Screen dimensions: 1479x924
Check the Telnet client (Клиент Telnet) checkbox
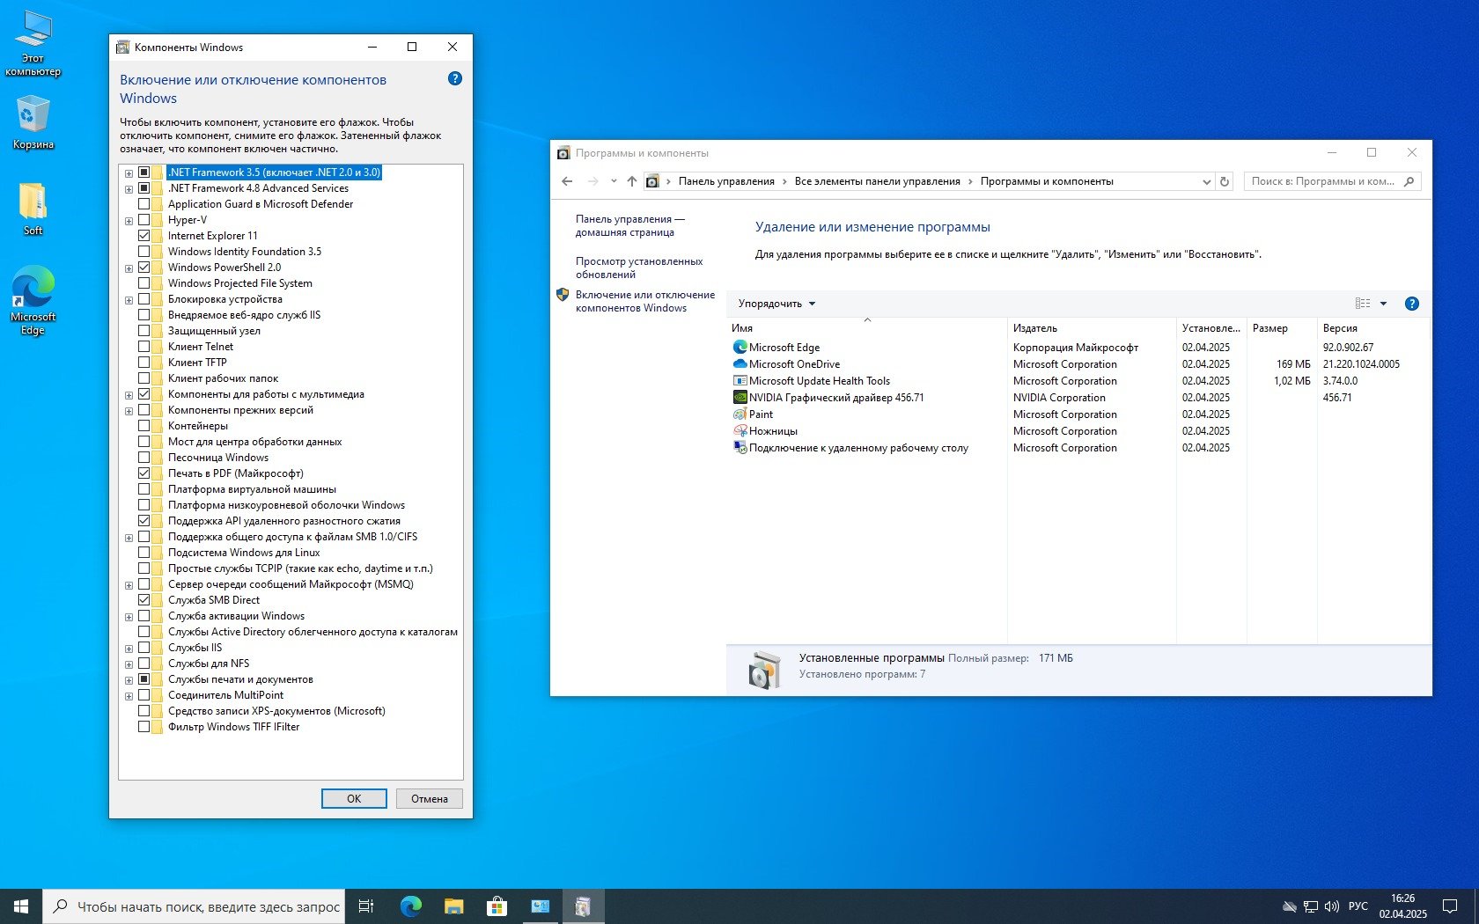(x=144, y=347)
